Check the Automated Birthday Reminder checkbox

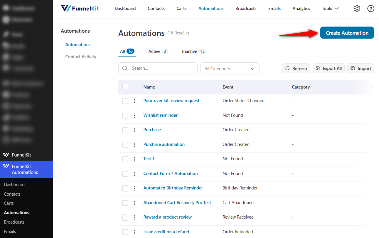[x=125, y=188]
